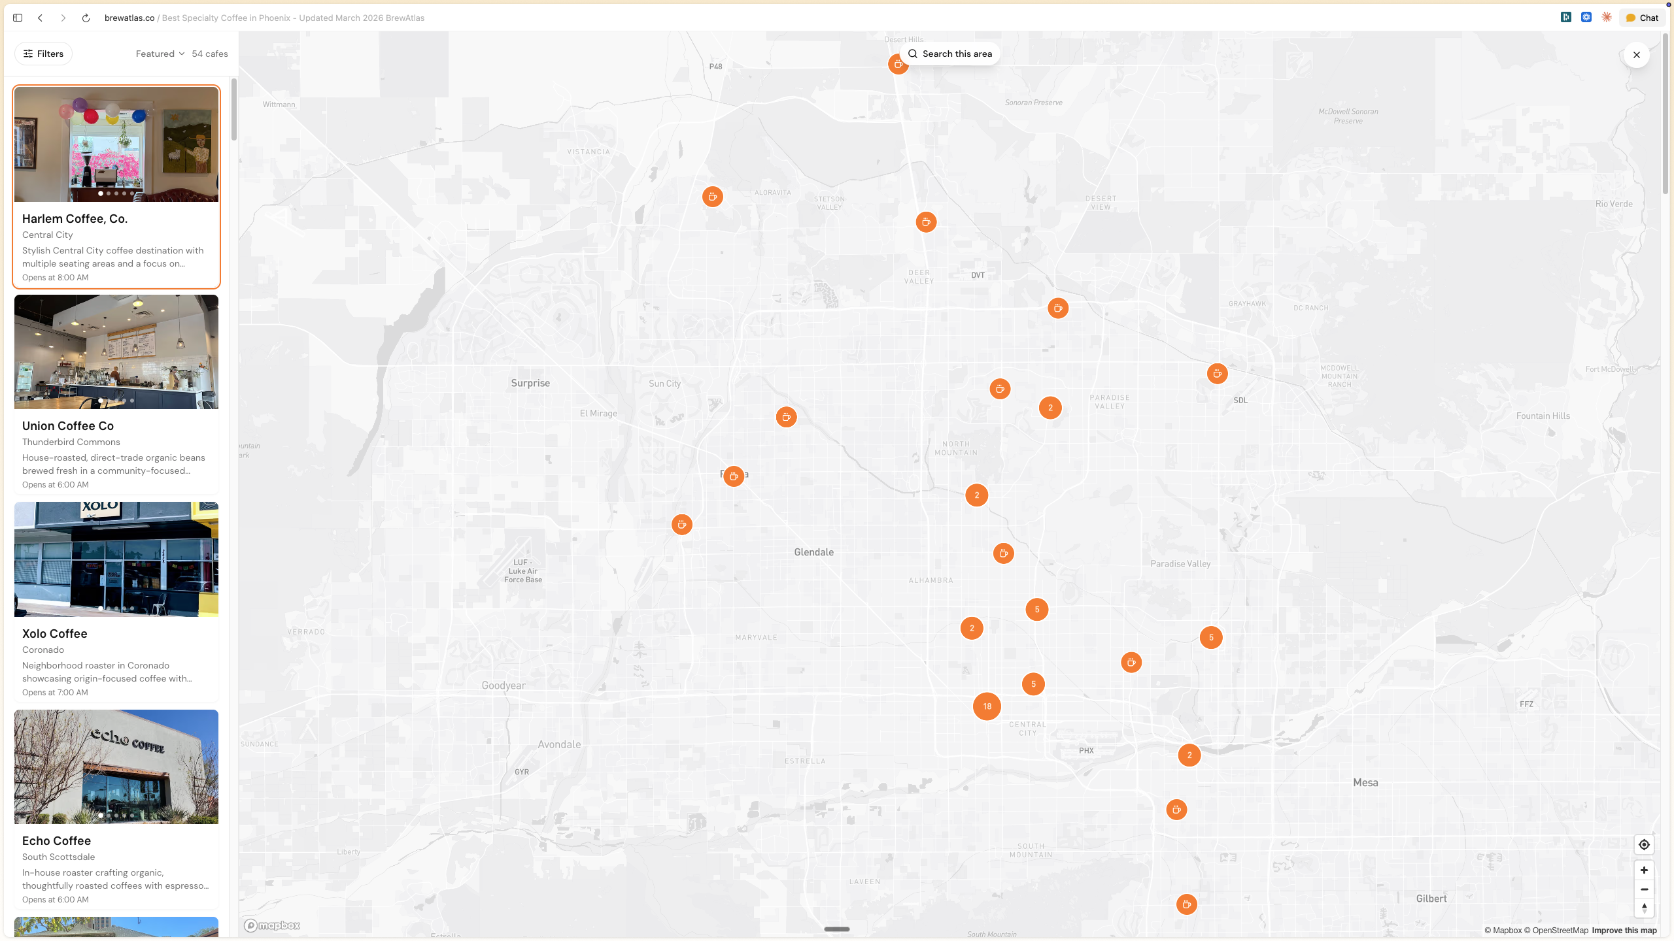Select the Xolo Coffee photo thumbnail
This screenshot has width=1674, height=941.
coord(116,559)
